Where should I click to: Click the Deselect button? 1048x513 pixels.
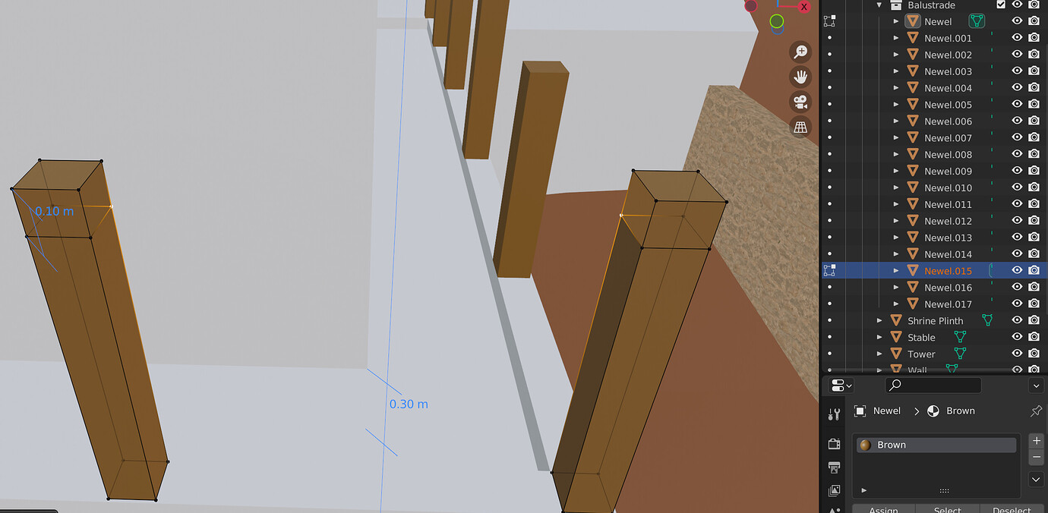1012,509
